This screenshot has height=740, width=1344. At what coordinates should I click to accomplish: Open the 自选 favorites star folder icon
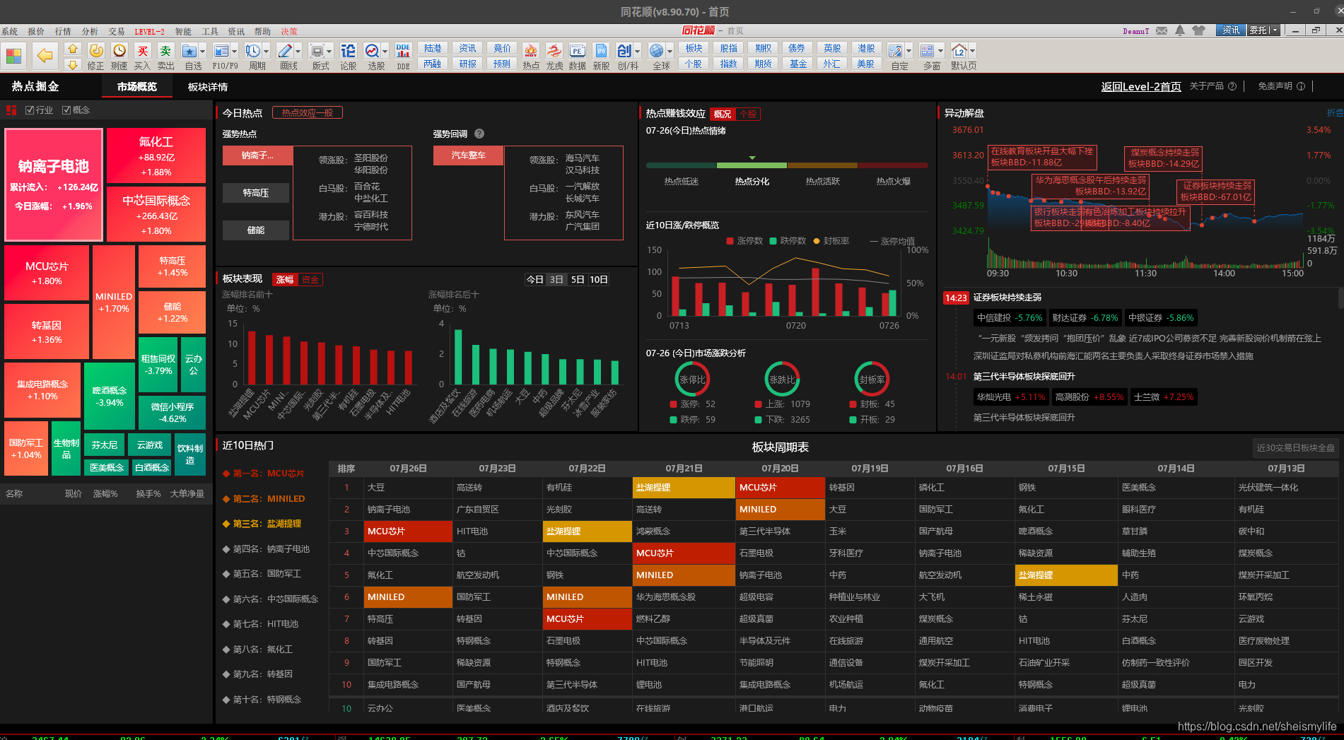click(189, 50)
